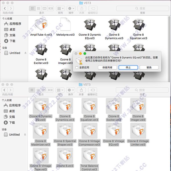Go back in lower Finder window
Screen dimensions: 171x171
5,90
